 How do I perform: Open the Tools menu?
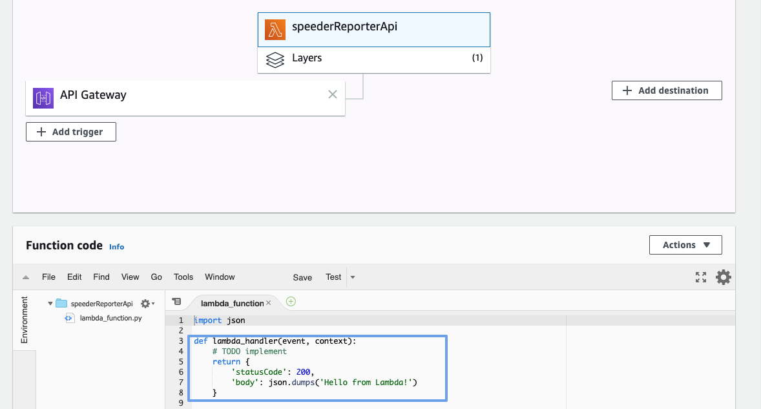pos(183,277)
